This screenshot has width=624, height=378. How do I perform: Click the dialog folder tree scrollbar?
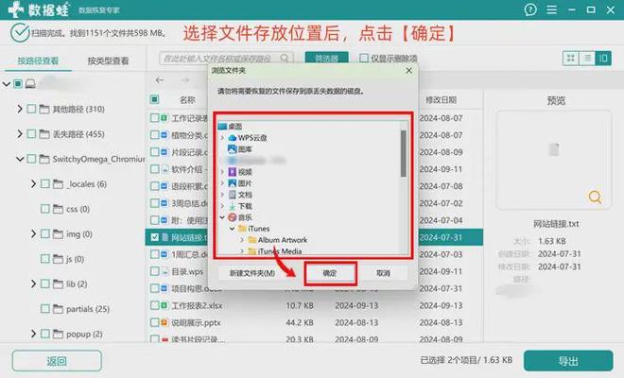tap(404, 153)
